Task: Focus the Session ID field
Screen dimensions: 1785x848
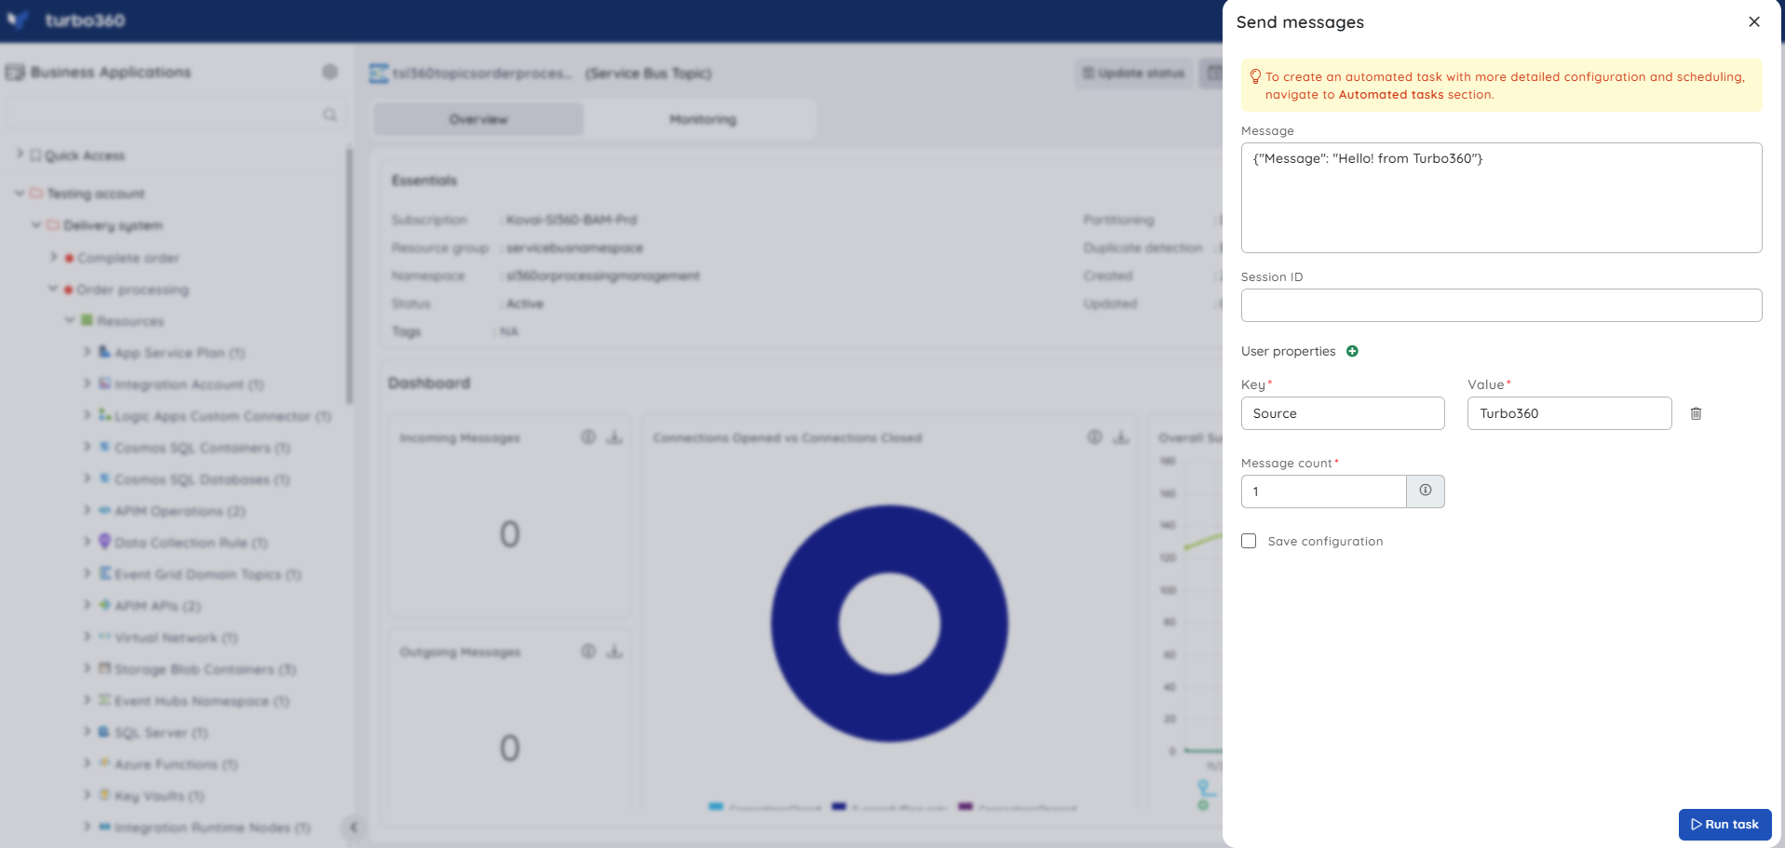Action: [1501, 305]
